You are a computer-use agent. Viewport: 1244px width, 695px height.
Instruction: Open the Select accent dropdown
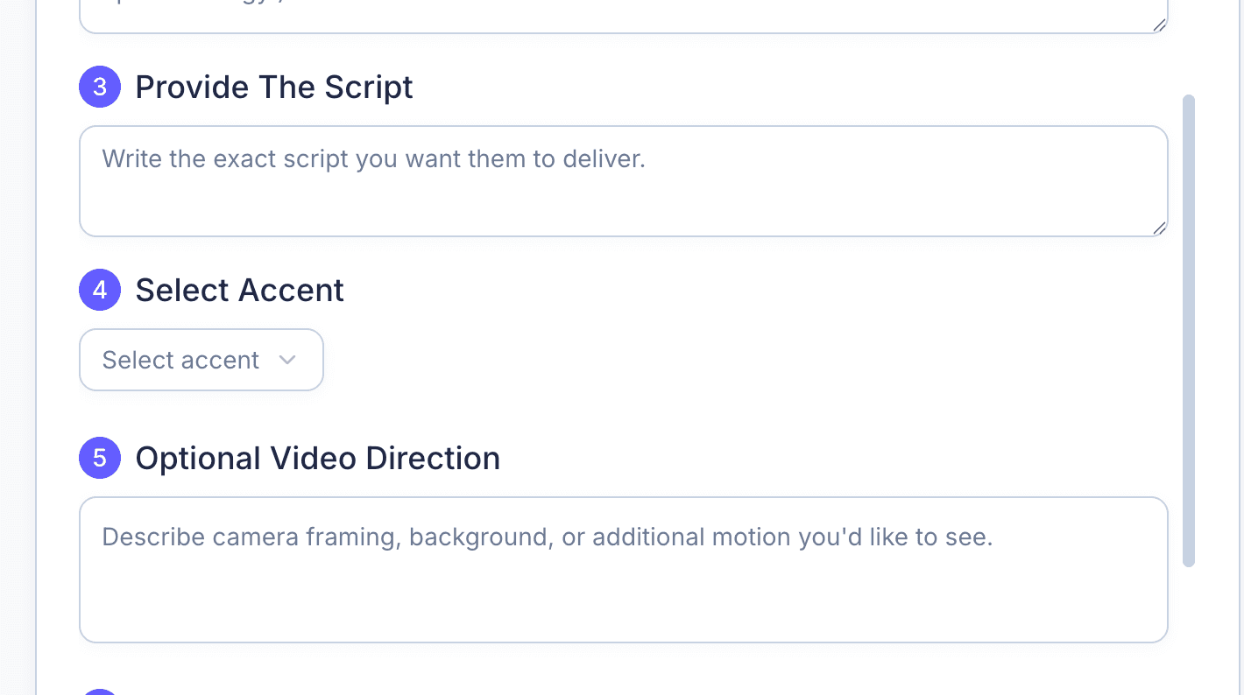click(x=201, y=360)
